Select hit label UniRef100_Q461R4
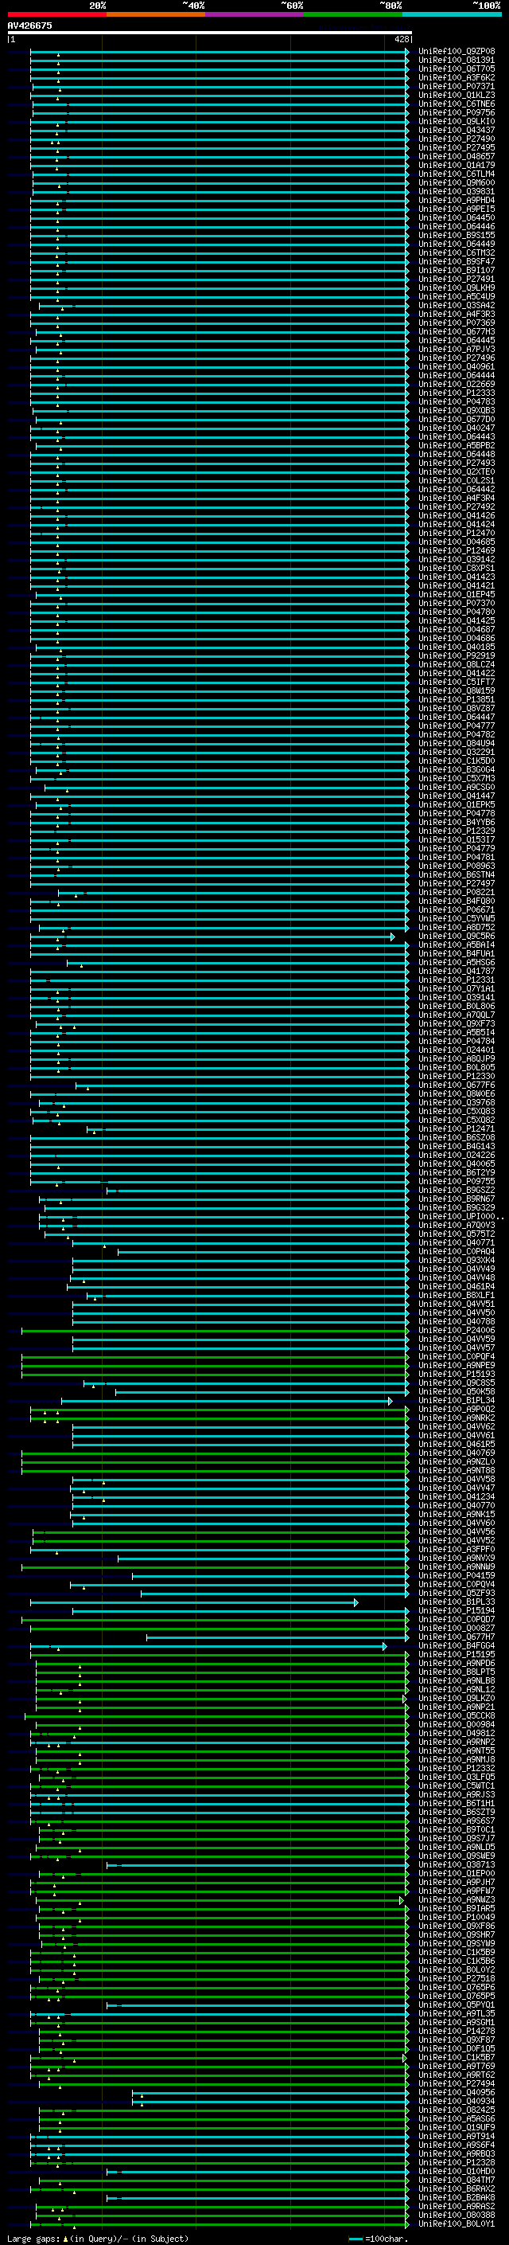The image size is (509, 2245). pos(456,1285)
